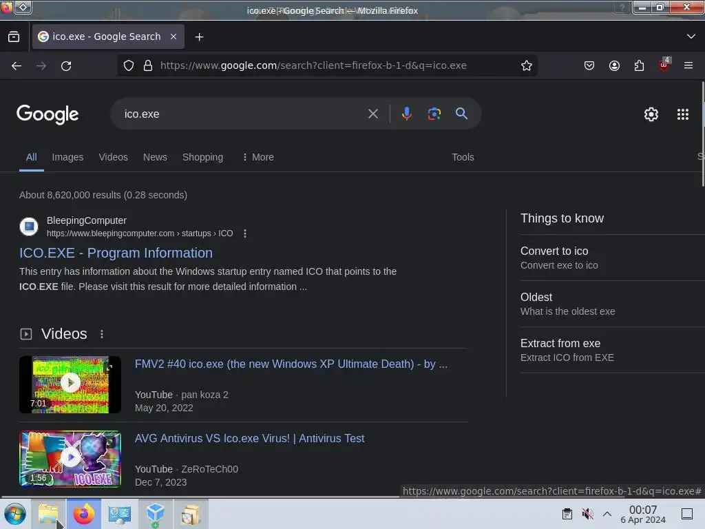
Task: Toggle muted volume in system tray
Action: pyautogui.click(x=587, y=514)
